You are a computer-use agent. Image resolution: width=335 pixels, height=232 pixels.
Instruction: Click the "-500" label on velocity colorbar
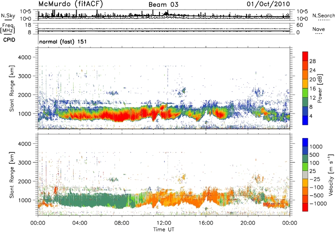pos(316,195)
